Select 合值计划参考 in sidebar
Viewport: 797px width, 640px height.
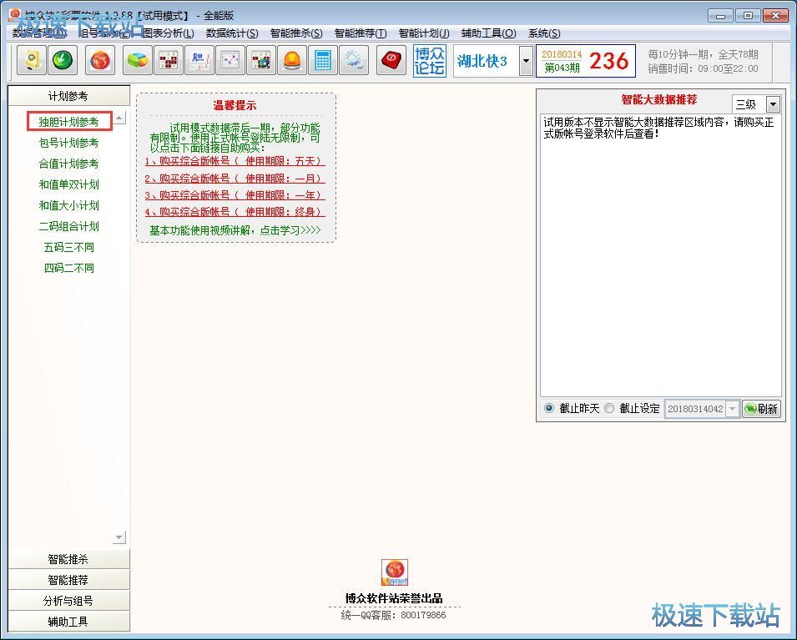coord(69,164)
